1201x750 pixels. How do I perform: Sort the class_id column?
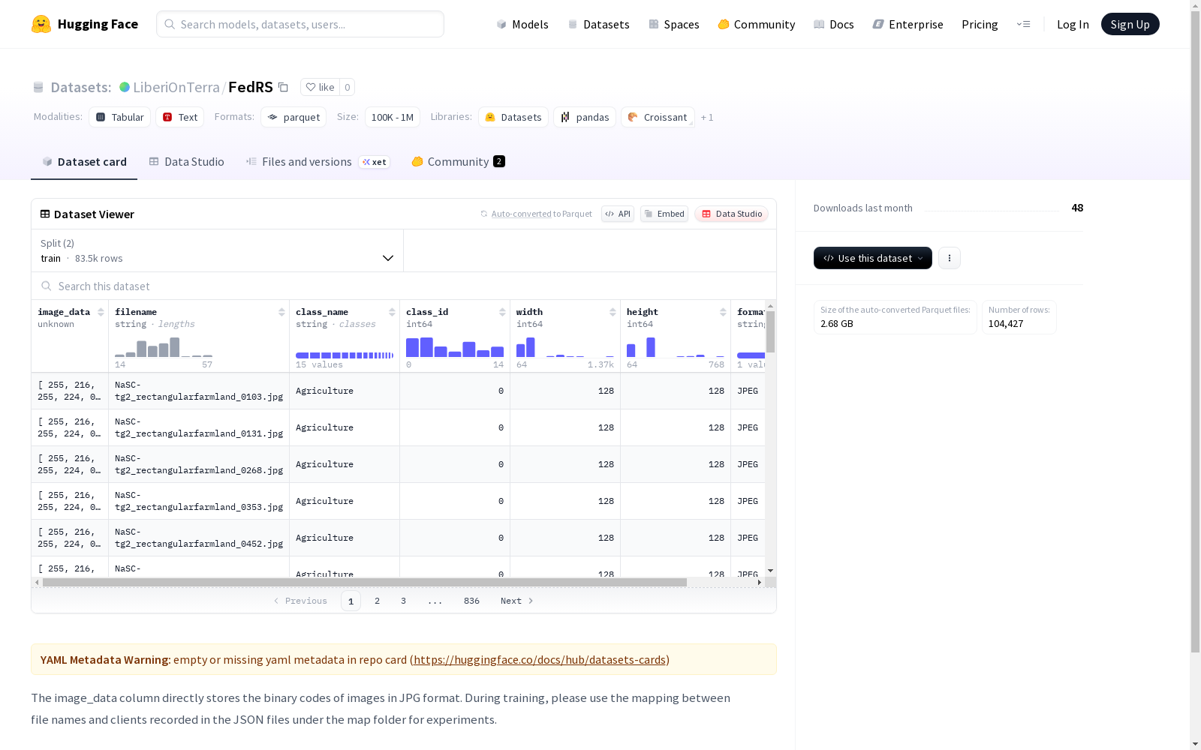502,312
